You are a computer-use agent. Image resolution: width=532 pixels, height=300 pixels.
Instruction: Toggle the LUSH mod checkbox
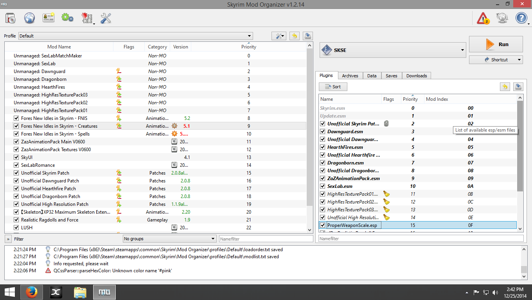point(16,228)
